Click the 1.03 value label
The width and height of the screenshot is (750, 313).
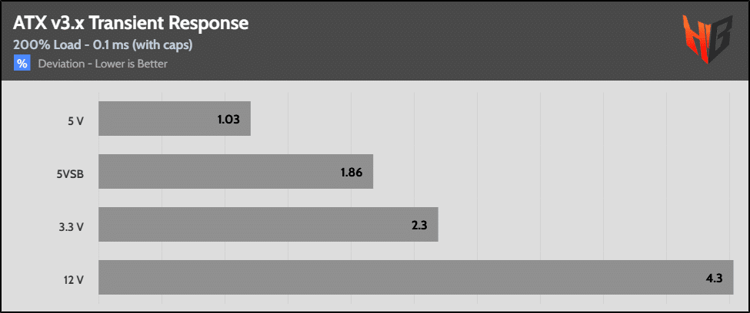pos(228,119)
